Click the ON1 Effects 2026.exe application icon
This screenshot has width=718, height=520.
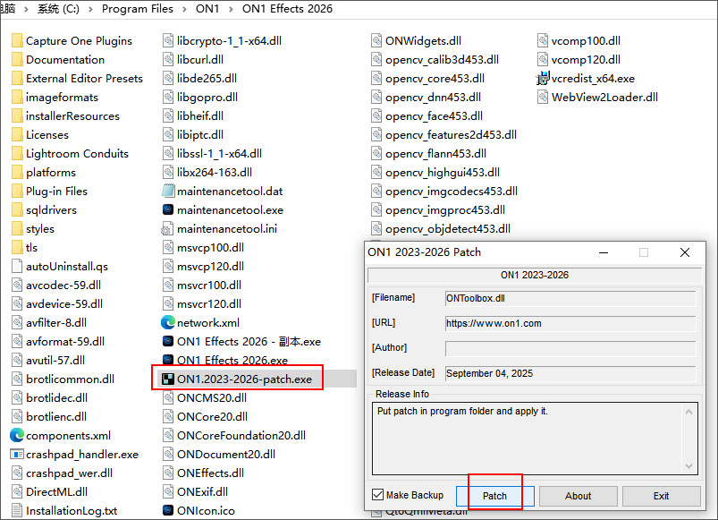168,360
